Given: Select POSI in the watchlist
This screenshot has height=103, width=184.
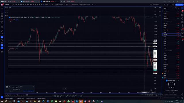Looking at the screenshot, I should pos(171,43).
